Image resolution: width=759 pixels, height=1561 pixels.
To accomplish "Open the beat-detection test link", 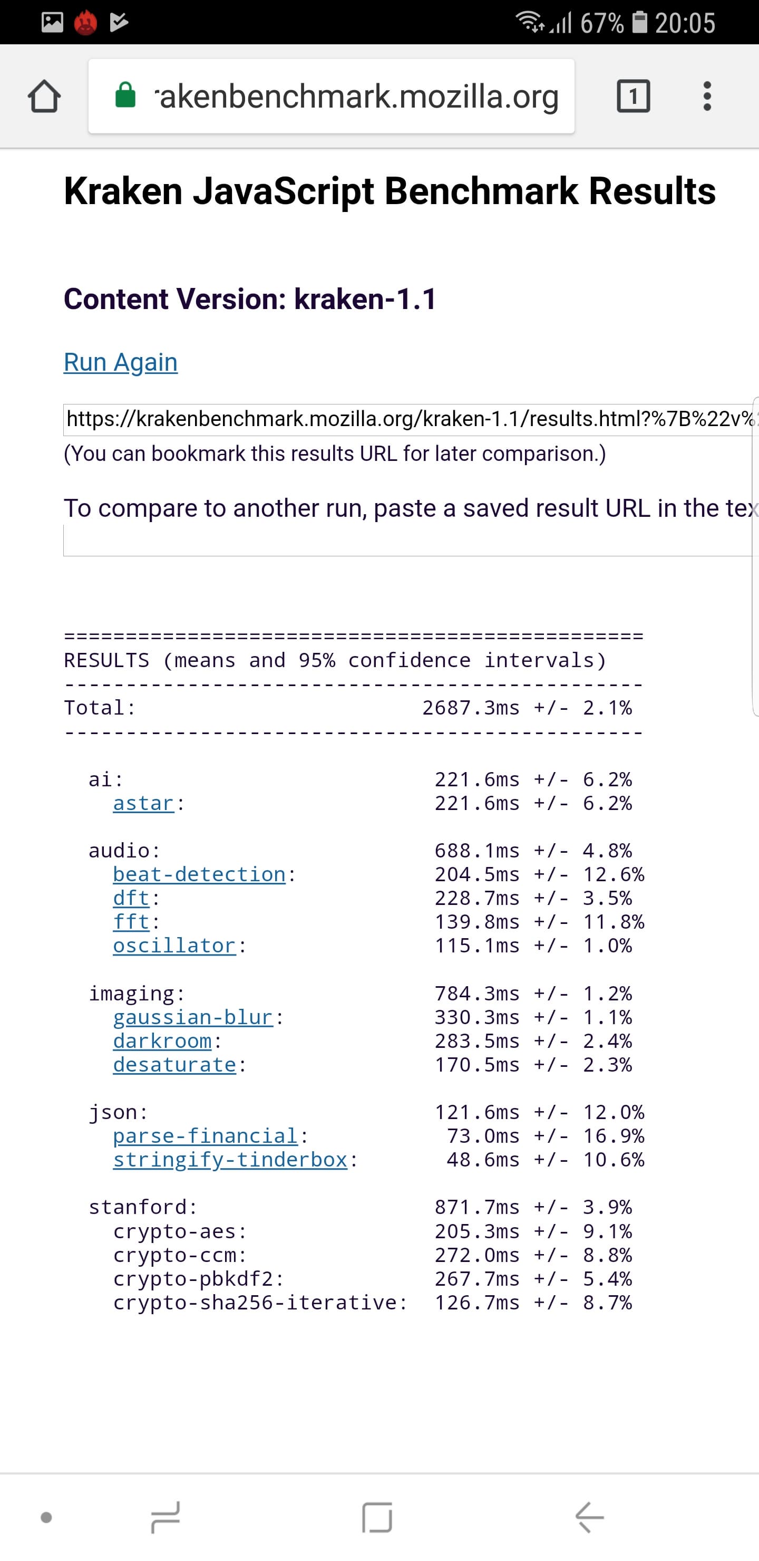I will [x=199, y=874].
